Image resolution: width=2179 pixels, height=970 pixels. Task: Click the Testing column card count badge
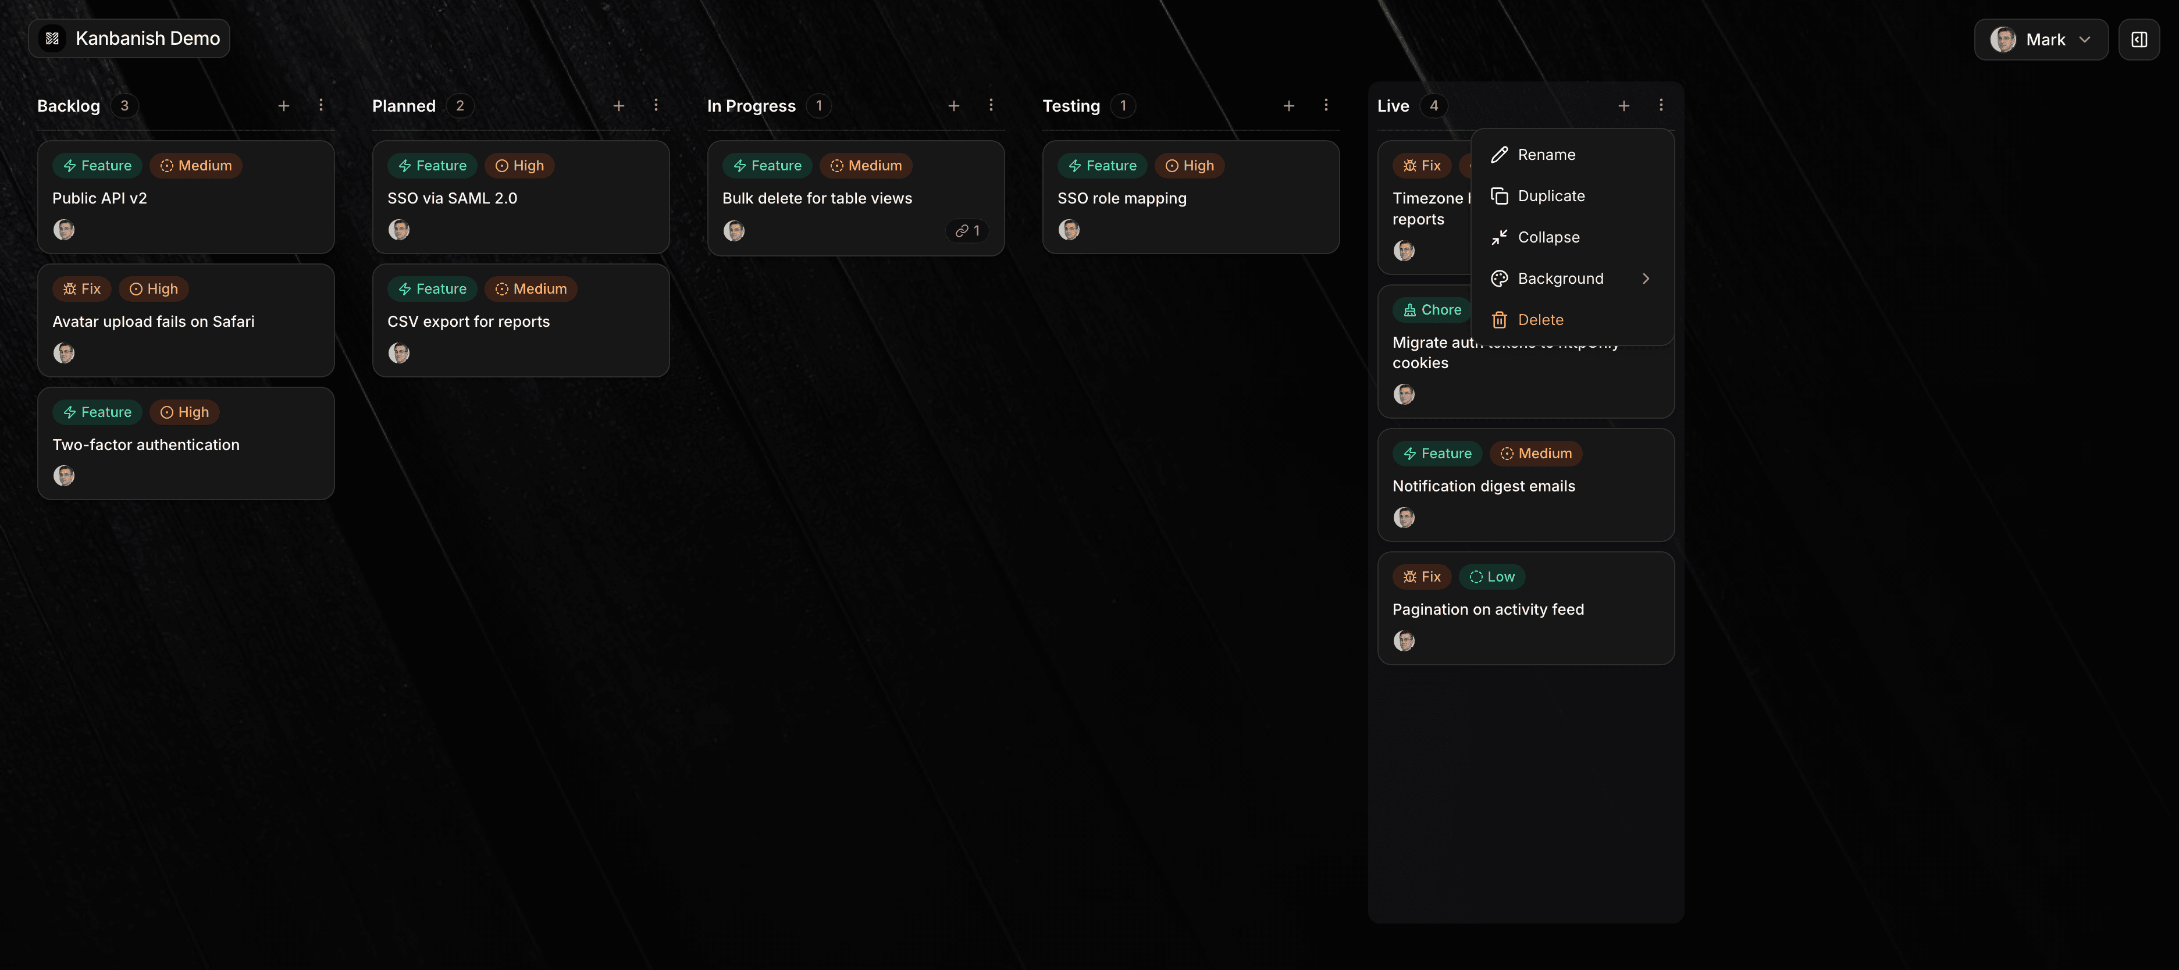1123,106
